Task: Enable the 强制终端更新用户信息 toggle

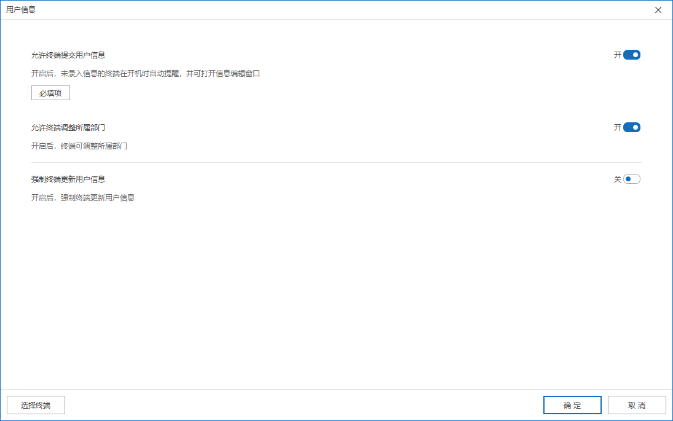Action: click(631, 179)
